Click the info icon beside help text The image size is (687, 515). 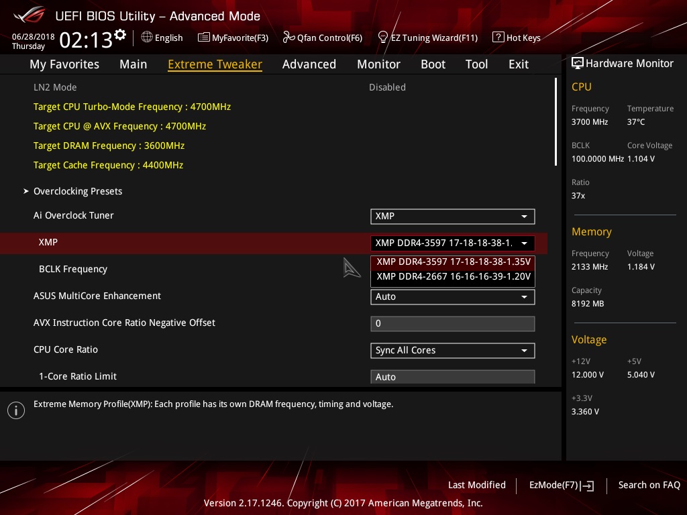(16, 410)
